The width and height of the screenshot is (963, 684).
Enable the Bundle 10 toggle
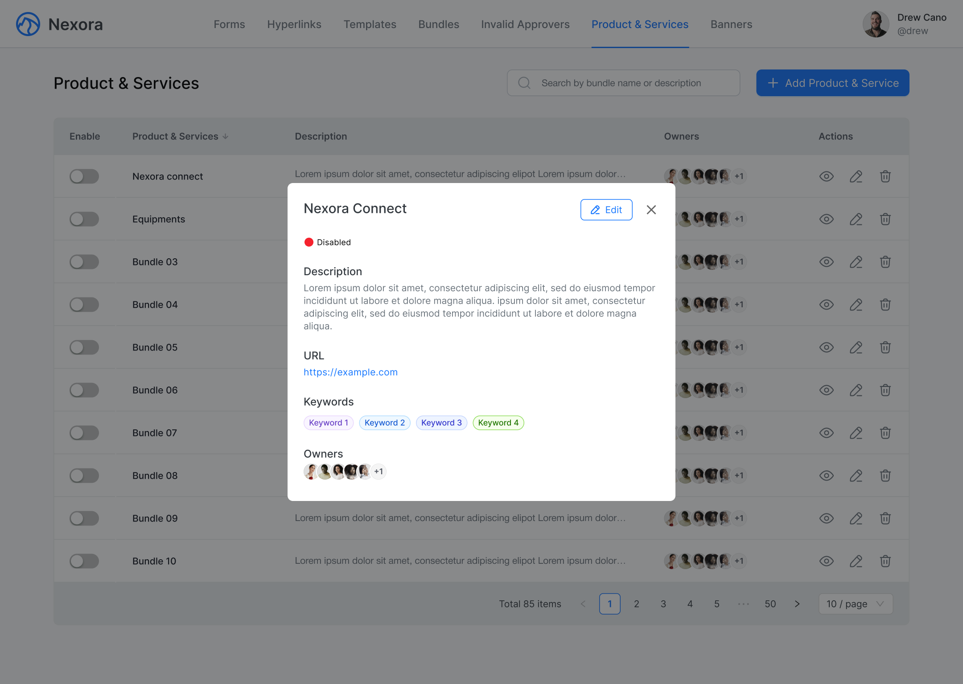(x=84, y=561)
